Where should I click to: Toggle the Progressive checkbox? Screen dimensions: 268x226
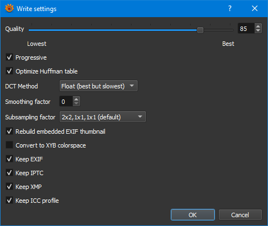9,57
